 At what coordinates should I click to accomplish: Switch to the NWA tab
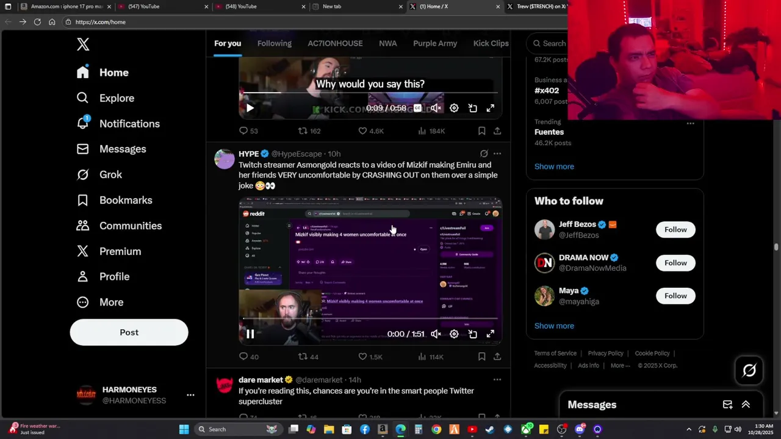[388, 43]
